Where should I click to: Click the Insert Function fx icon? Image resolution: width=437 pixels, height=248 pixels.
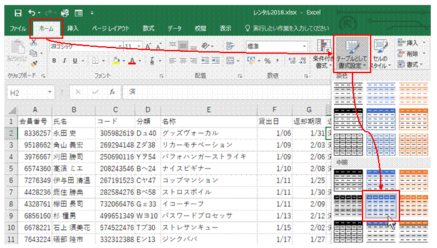click(112, 92)
